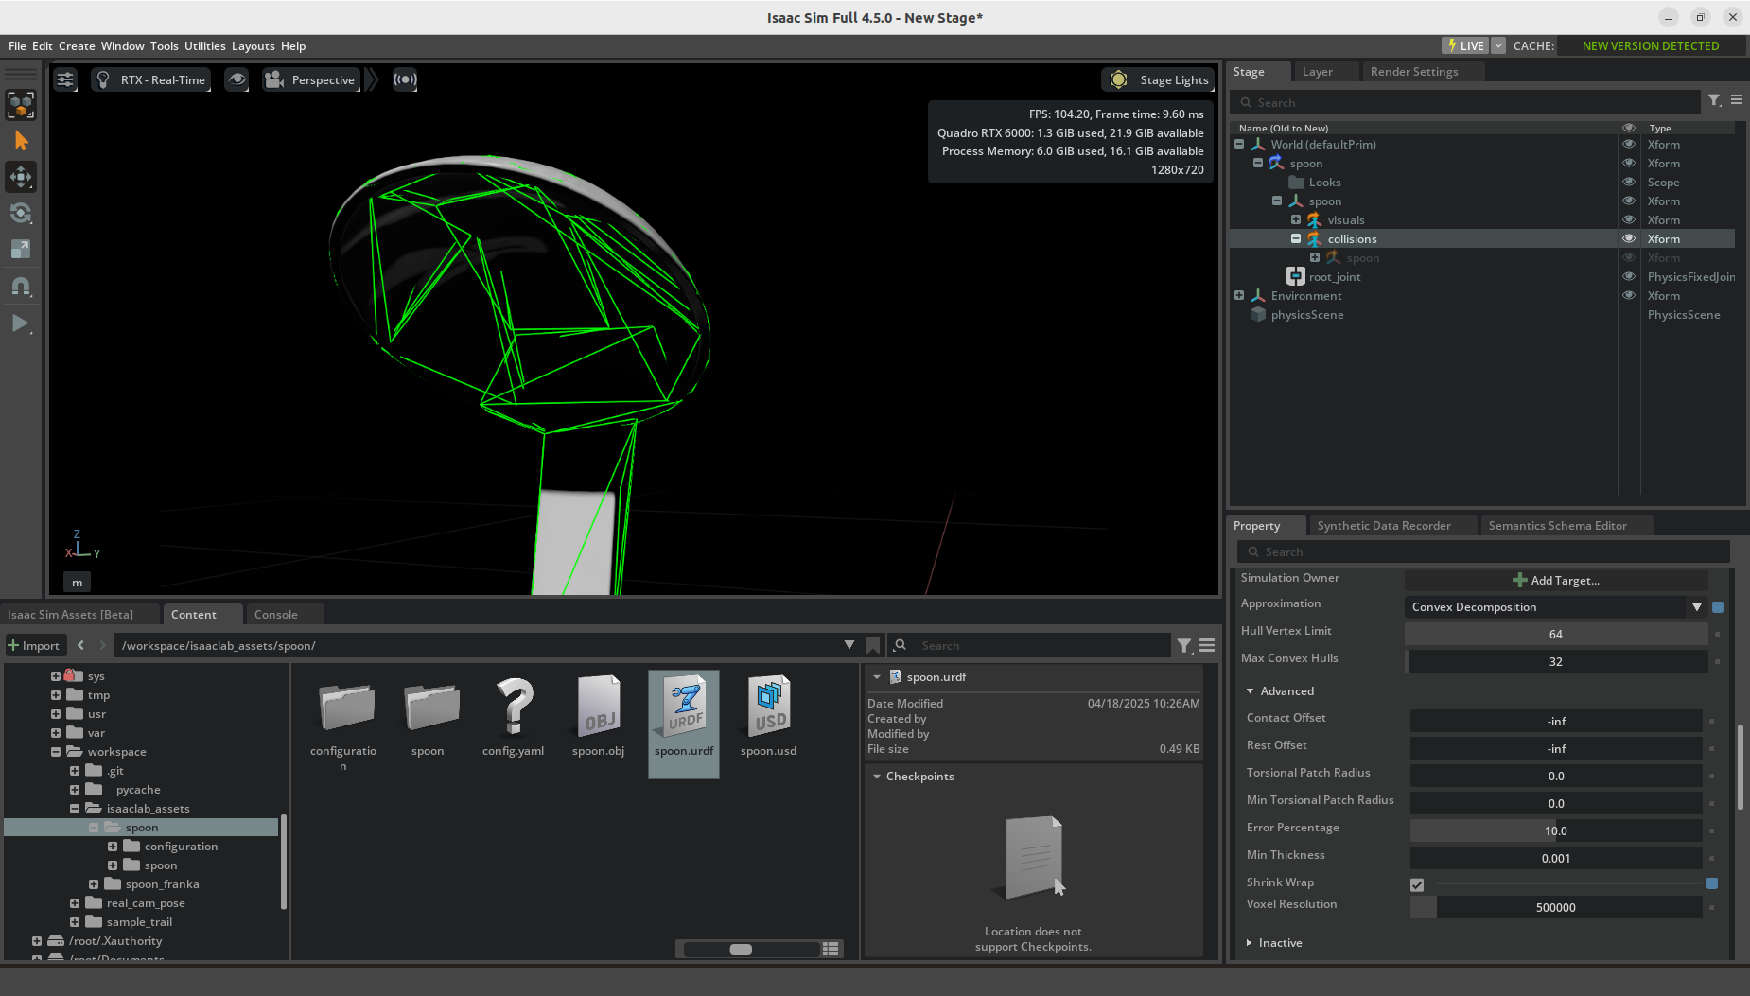Open the Create menu
Screen dimensions: 1750x996
click(x=77, y=46)
